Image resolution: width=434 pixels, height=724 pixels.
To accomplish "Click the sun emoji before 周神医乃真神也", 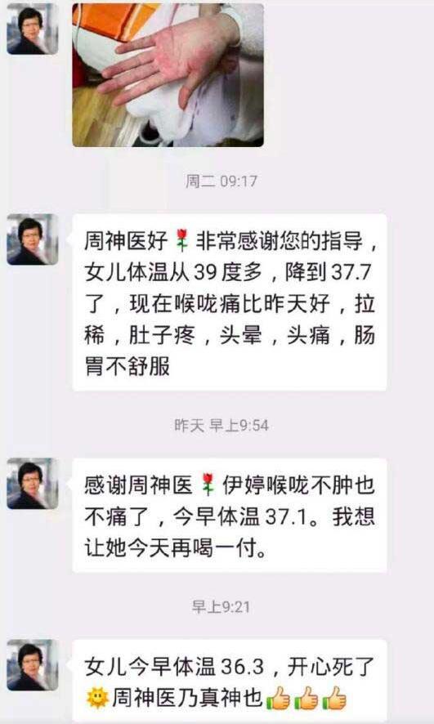I will point(97,699).
